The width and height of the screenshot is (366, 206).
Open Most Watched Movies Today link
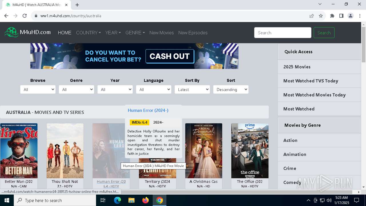click(319, 95)
